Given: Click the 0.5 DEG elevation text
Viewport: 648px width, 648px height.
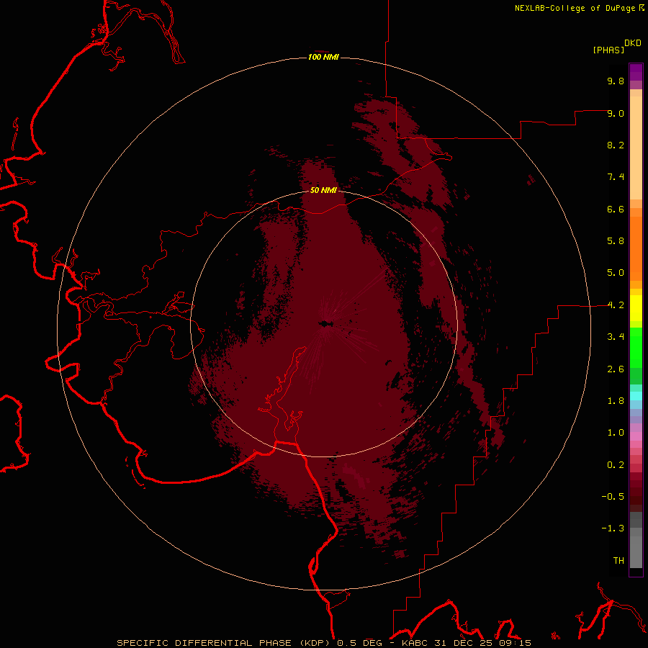Looking at the screenshot, I should point(359,643).
